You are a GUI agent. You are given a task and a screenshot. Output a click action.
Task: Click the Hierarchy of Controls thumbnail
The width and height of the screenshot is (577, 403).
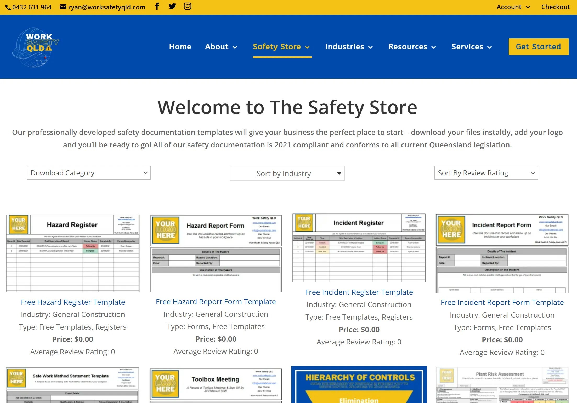click(x=359, y=384)
